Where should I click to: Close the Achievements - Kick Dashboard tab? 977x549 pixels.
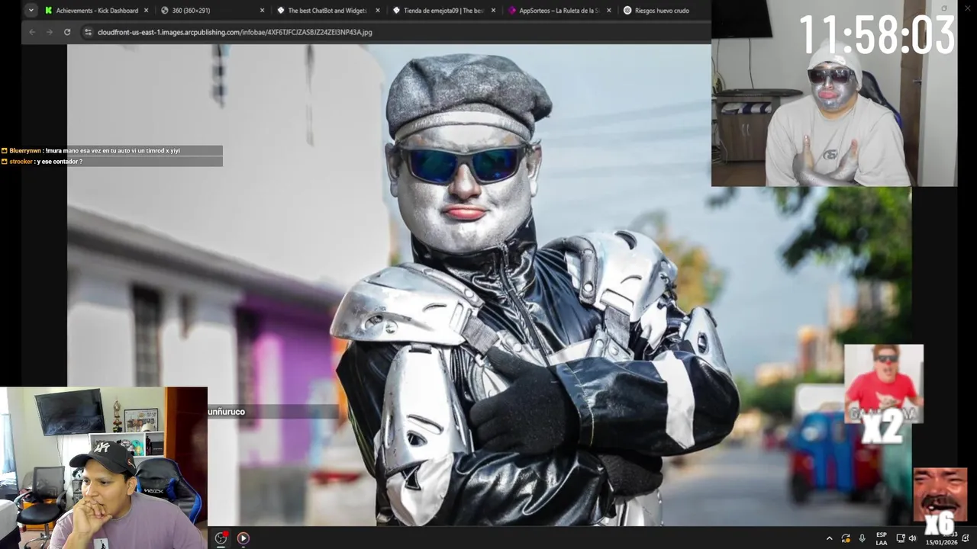[x=146, y=11]
